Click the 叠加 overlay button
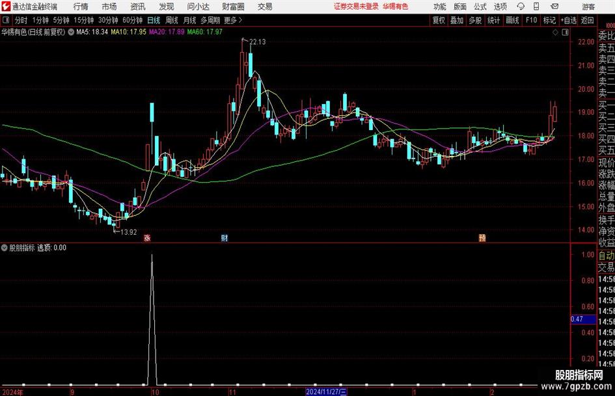 click(457, 20)
